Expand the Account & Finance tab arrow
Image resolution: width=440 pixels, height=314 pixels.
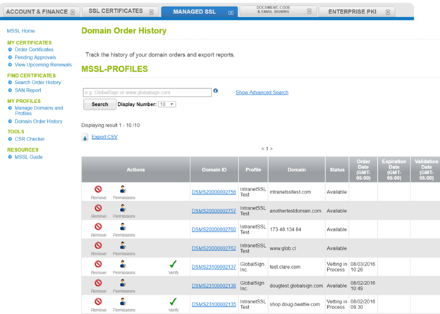click(x=73, y=12)
